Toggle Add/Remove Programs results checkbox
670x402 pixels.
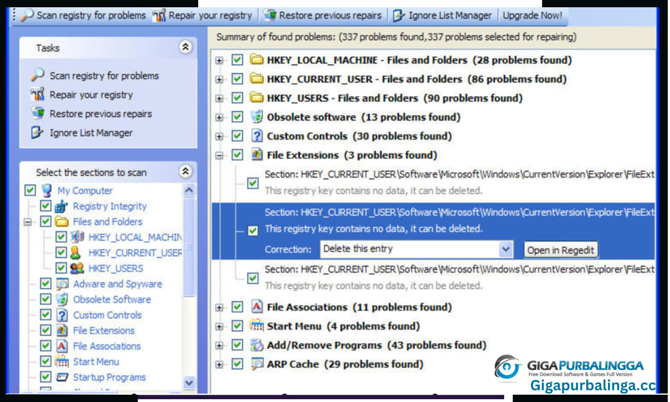click(237, 345)
